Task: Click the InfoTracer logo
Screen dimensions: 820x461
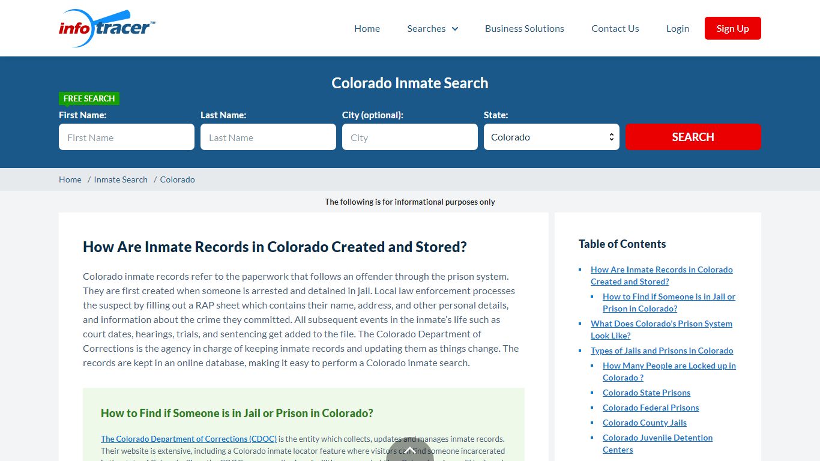Action: click(107, 28)
